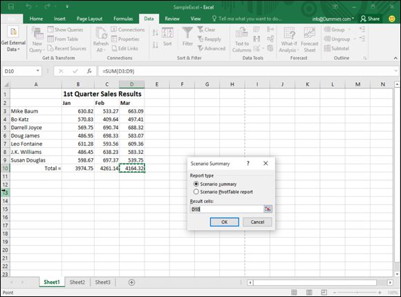Click Edit Links command
This screenshot has width=401, height=297.
tap(124, 48)
